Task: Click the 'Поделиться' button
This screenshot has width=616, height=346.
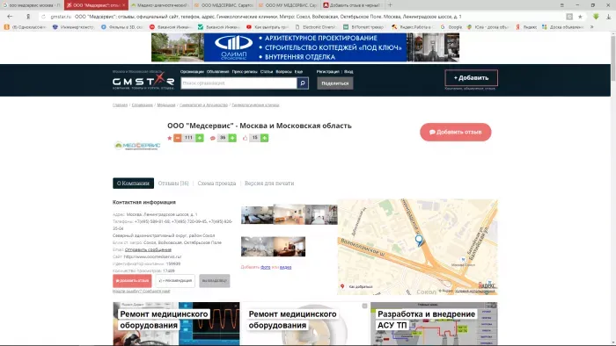Action: tap(335, 83)
